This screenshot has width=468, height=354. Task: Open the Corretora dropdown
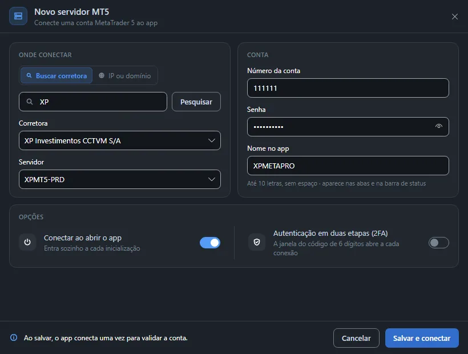120,140
